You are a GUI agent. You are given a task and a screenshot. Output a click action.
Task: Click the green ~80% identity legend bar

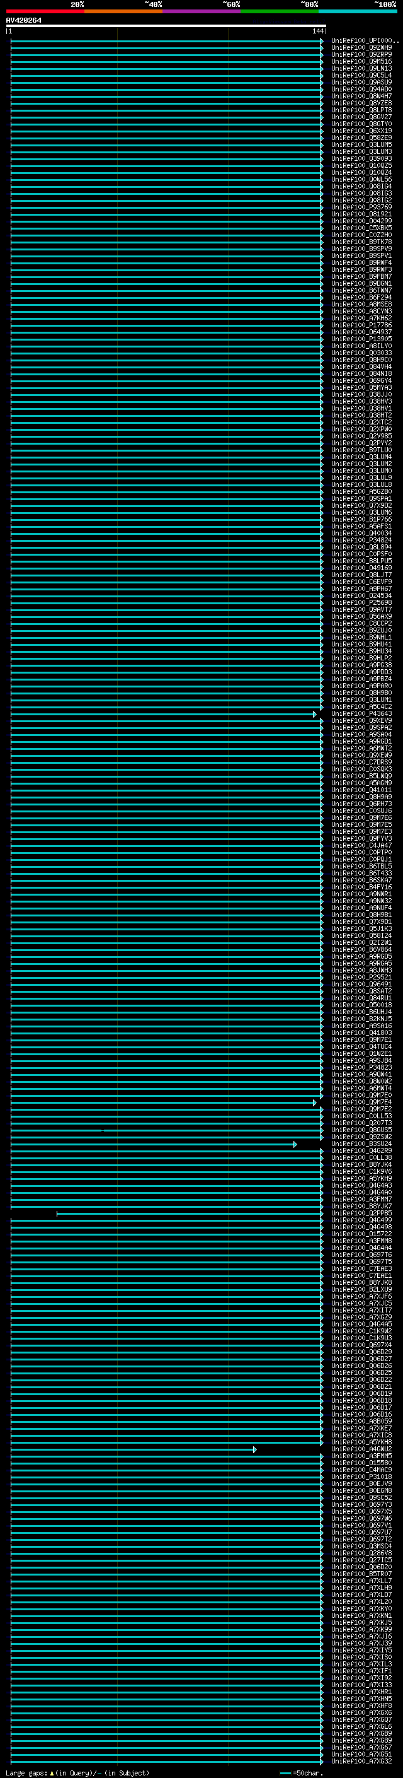280,11
